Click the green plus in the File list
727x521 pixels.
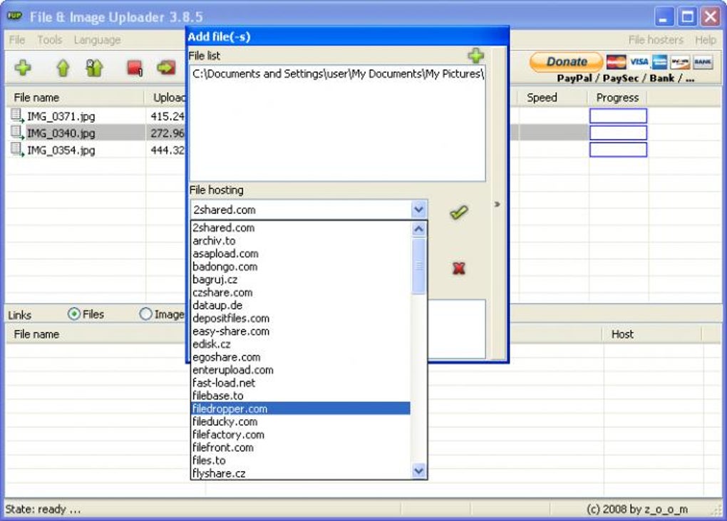pyautogui.click(x=475, y=56)
